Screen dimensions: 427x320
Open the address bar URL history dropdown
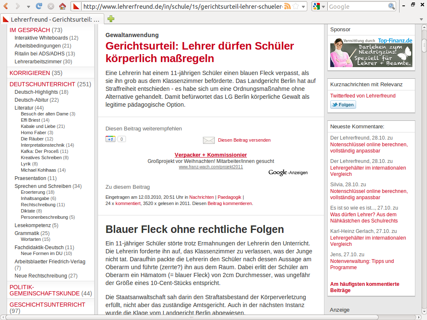click(304, 7)
